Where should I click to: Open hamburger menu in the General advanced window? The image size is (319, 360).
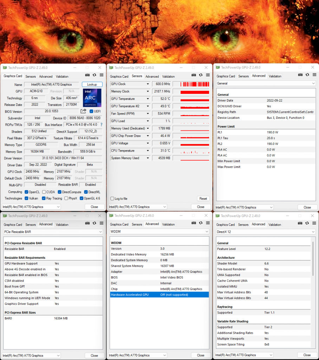click(314, 75)
